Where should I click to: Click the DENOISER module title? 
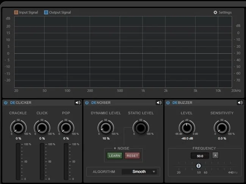pos(101,103)
